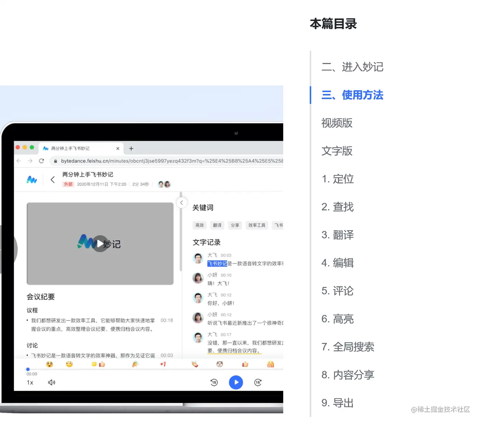The width and height of the screenshot is (481, 424).
Task: Click the 效率工具 keyword tag
Action: pos(257,225)
